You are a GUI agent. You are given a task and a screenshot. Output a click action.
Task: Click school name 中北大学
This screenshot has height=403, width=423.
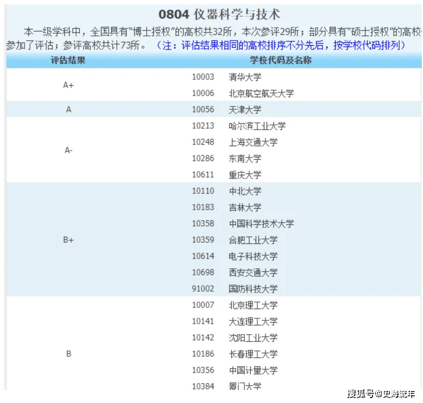[245, 191]
